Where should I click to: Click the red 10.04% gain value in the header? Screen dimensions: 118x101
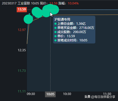tap(73, 3)
